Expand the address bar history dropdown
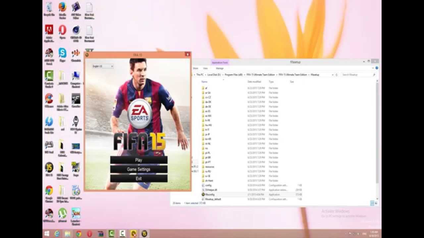The image size is (424, 238). click(x=333, y=75)
